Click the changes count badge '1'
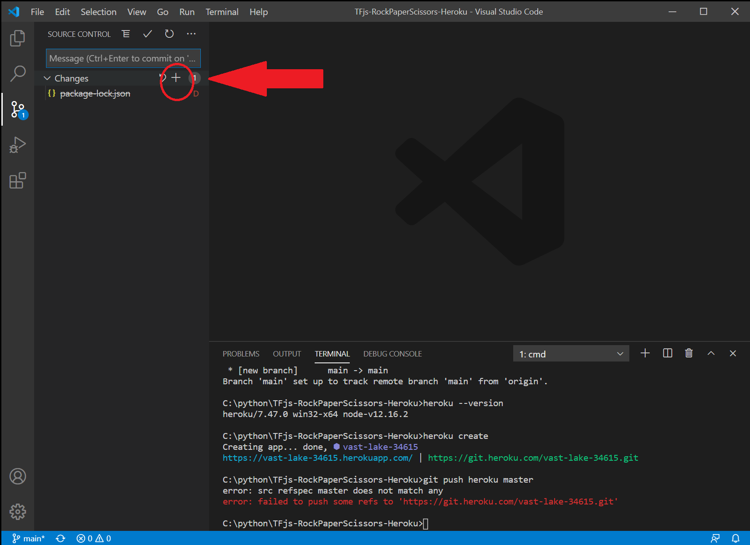The height and width of the screenshot is (545, 750). click(194, 78)
